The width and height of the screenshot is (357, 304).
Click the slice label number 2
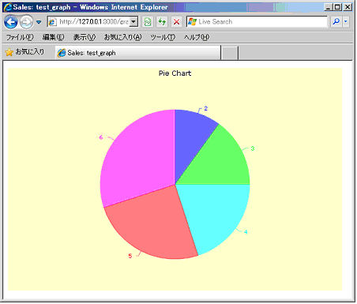(x=206, y=108)
